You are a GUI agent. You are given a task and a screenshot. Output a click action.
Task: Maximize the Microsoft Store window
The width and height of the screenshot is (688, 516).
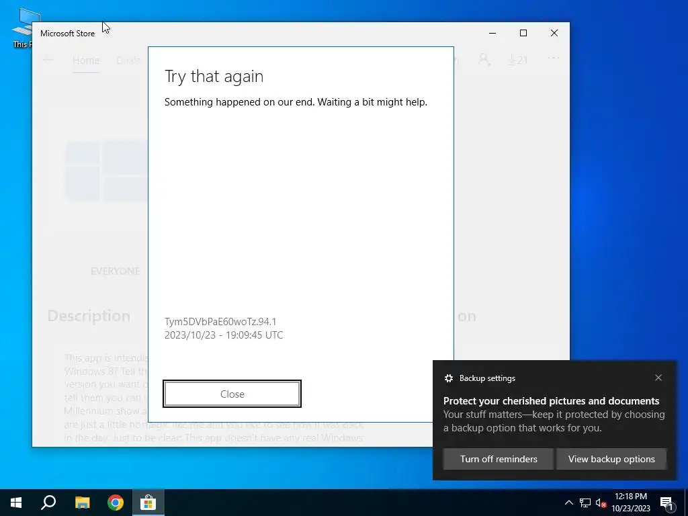point(523,33)
